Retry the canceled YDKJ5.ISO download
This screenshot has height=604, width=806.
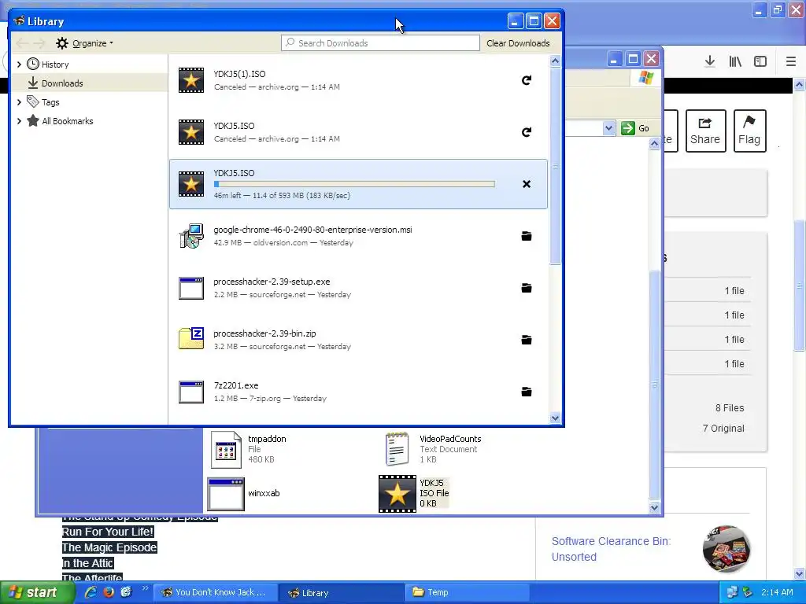pyautogui.click(x=527, y=132)
